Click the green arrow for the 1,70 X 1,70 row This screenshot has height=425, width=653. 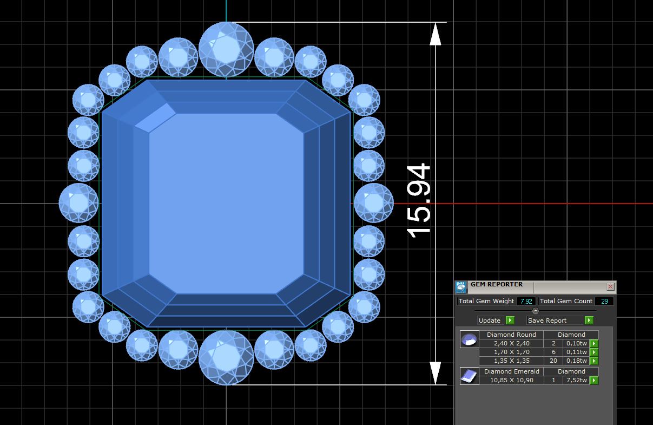(593, 352)
